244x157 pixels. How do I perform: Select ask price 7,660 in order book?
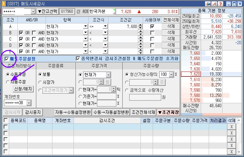195,53
